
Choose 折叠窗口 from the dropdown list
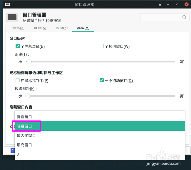click(x=100, y=117)
